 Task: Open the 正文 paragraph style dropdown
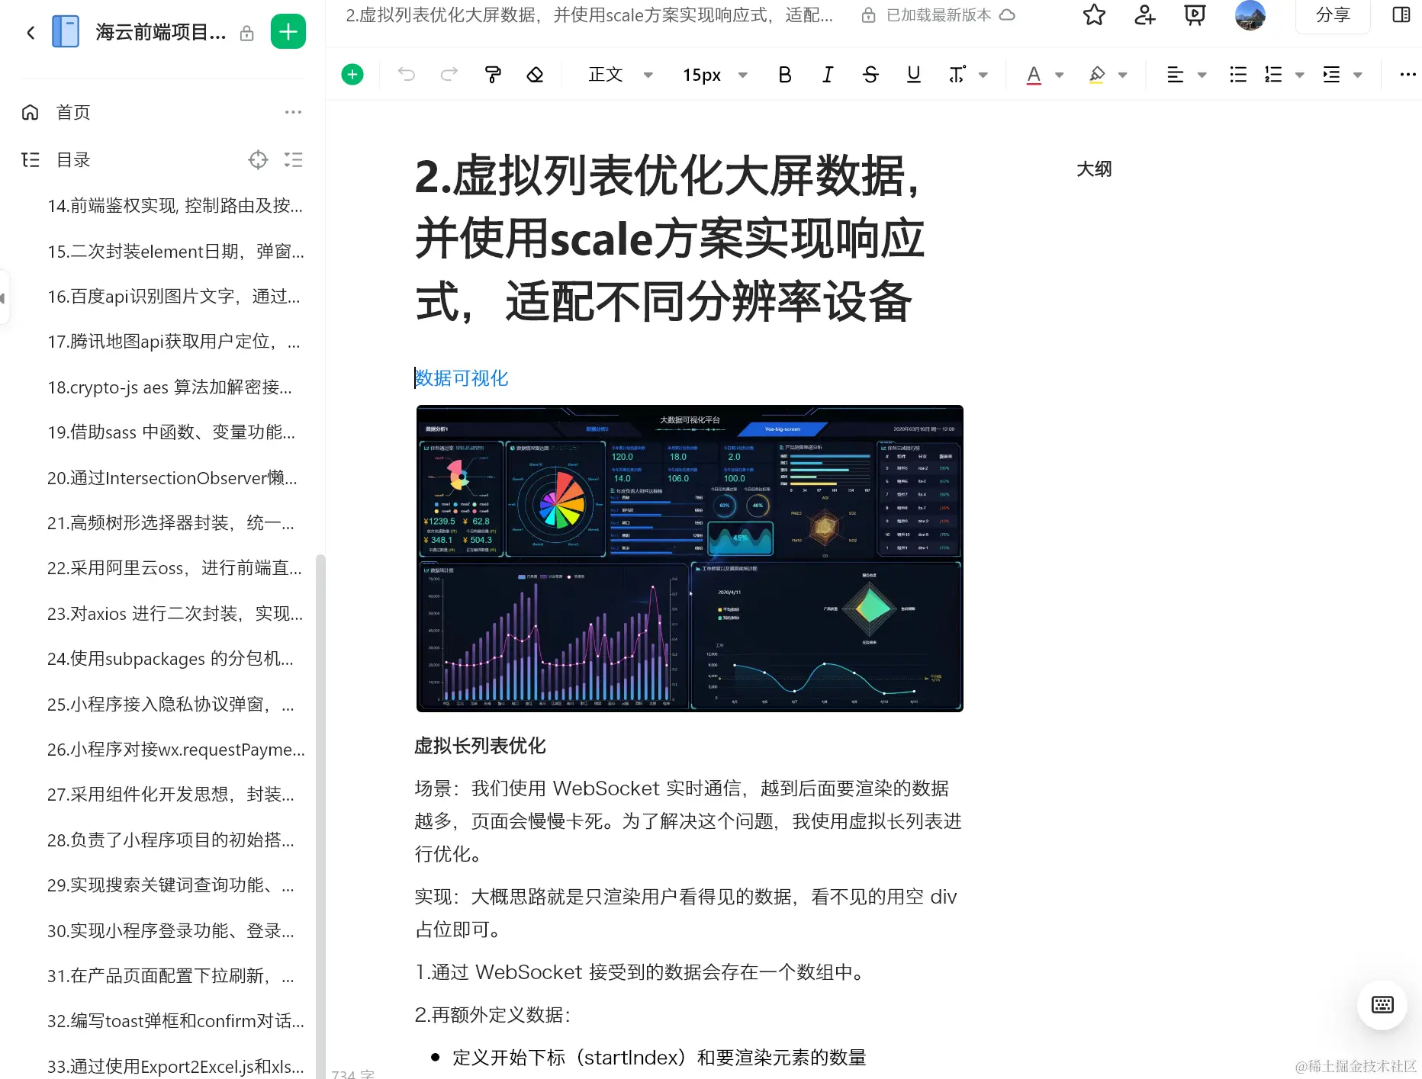coord(620,75)
